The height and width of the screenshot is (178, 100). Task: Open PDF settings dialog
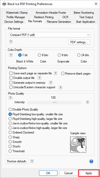coord(79,42)
